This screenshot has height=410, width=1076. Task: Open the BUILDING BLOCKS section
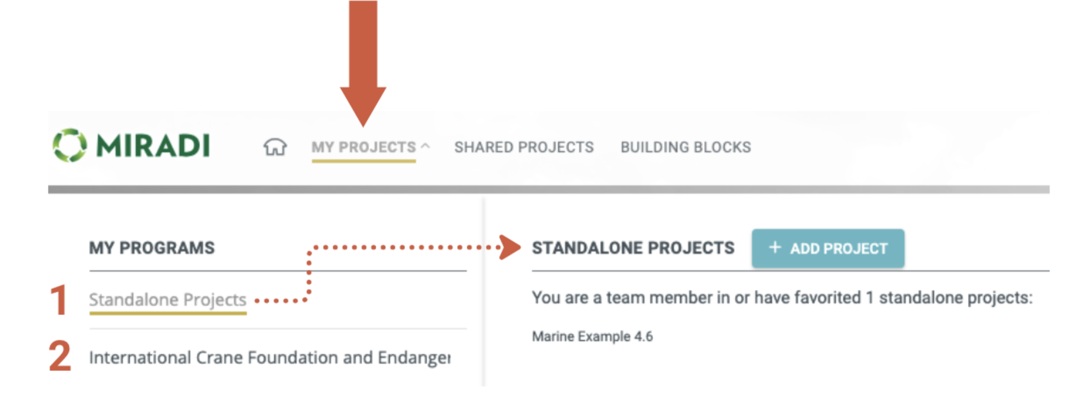[x=685, y=147]
